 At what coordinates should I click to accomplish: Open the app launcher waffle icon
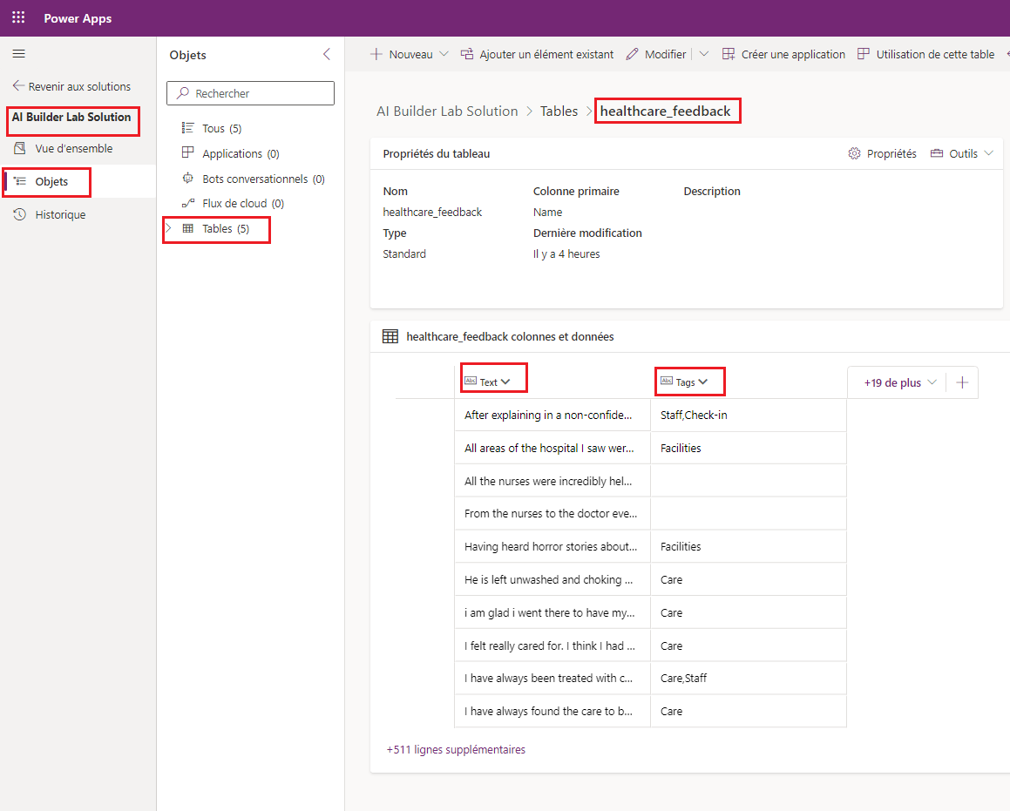point(18,17)
